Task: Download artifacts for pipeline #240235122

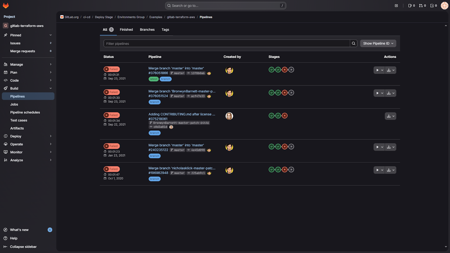Action: (x=390, y=147)
